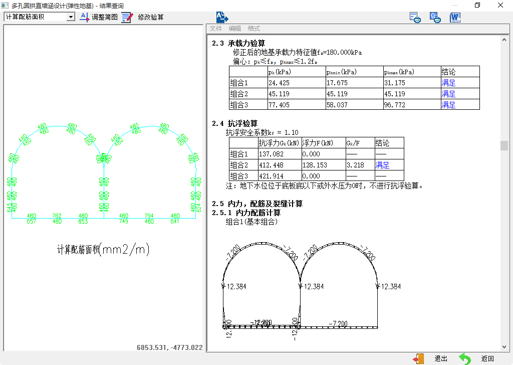513x365 pixels.
Task: Open the 文件 menu
Action: [215, 29]
